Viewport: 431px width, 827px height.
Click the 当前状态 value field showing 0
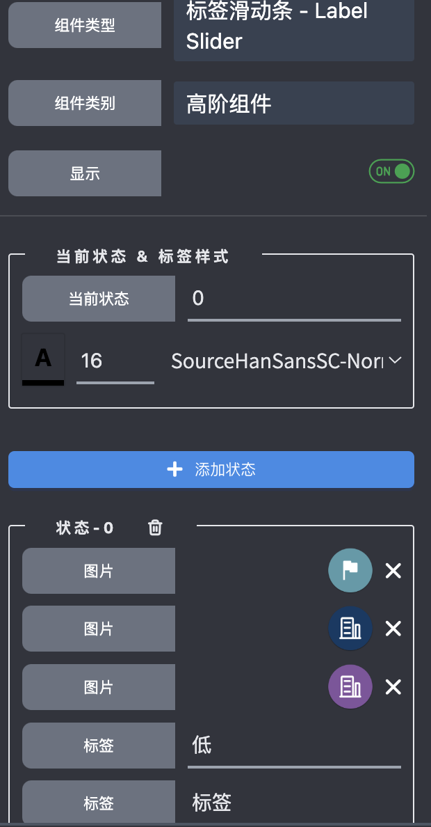(x=294, y=299)
